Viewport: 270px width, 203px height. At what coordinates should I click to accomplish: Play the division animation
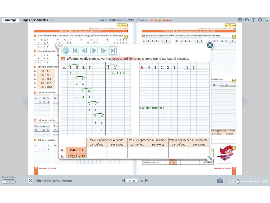[x=94, y=50]
